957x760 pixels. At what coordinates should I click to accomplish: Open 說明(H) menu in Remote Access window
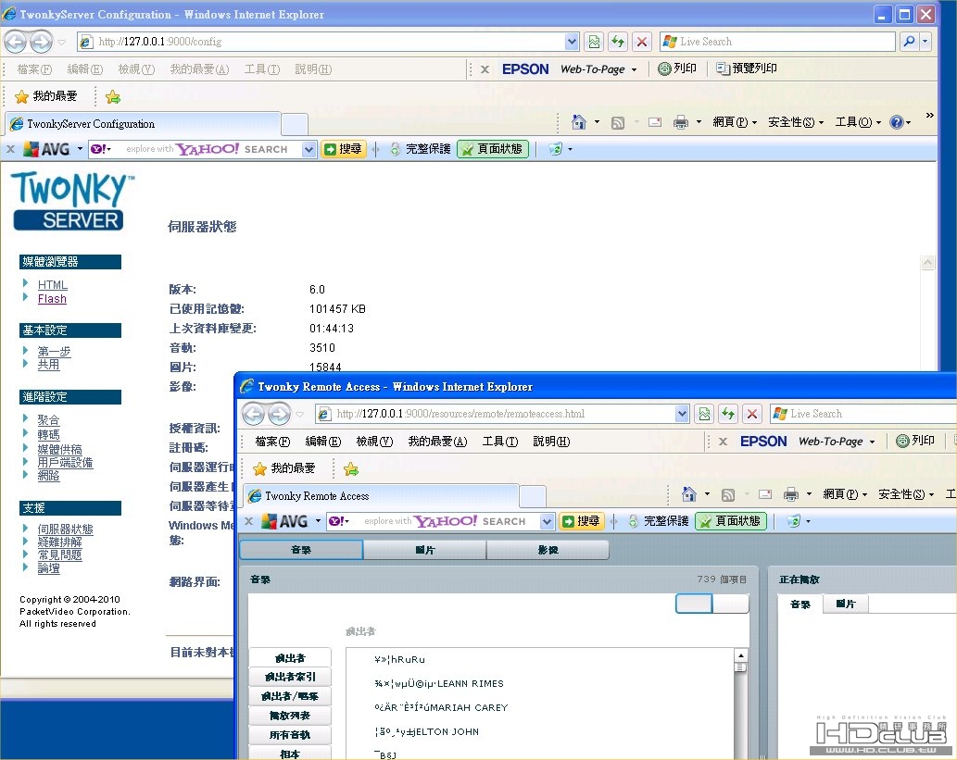551,442
